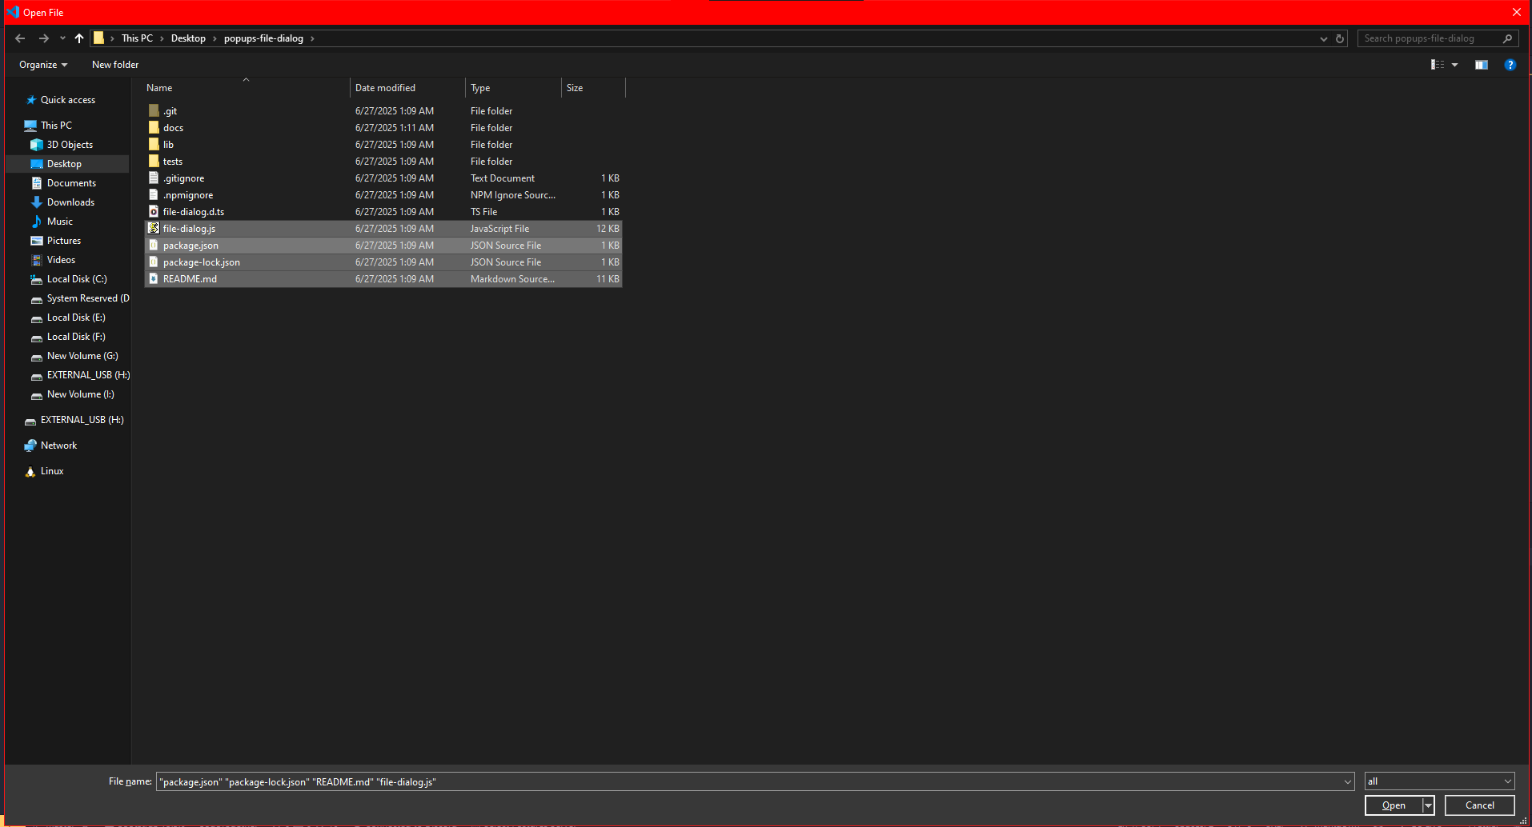1532x827 pixels.
Task: Expand the File name history dropdown
Action: tap(1347, 781)
